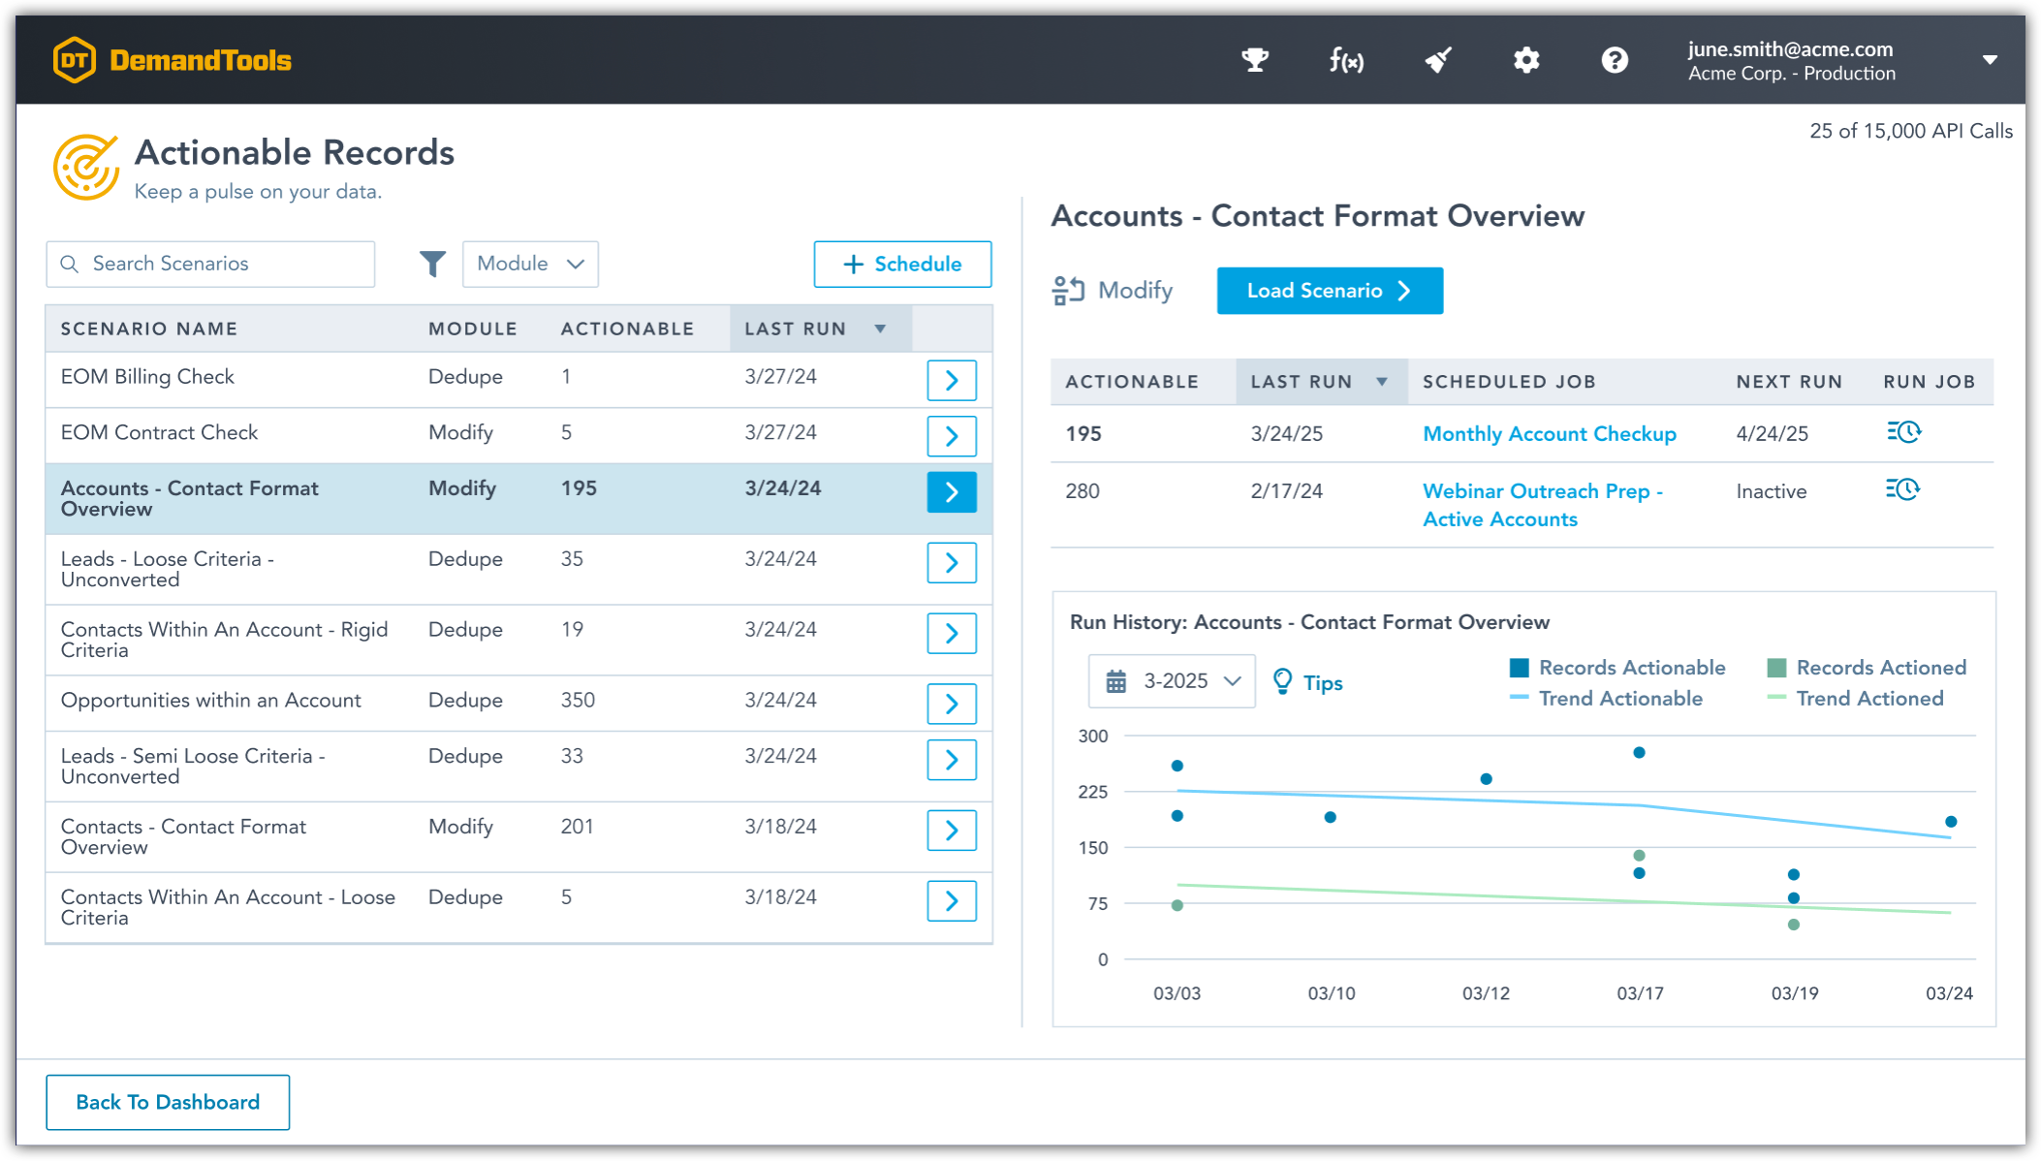Toggle Records Actionable legend series
This screenshot has width=2041, height=1161.
1617,668
